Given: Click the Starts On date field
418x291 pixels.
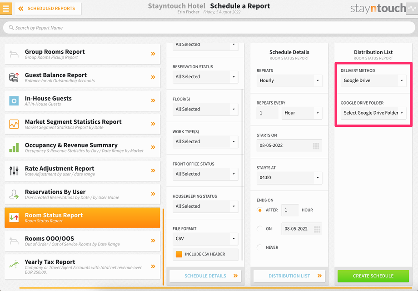Looking at the screenshot, I should (x=289, y=145).
